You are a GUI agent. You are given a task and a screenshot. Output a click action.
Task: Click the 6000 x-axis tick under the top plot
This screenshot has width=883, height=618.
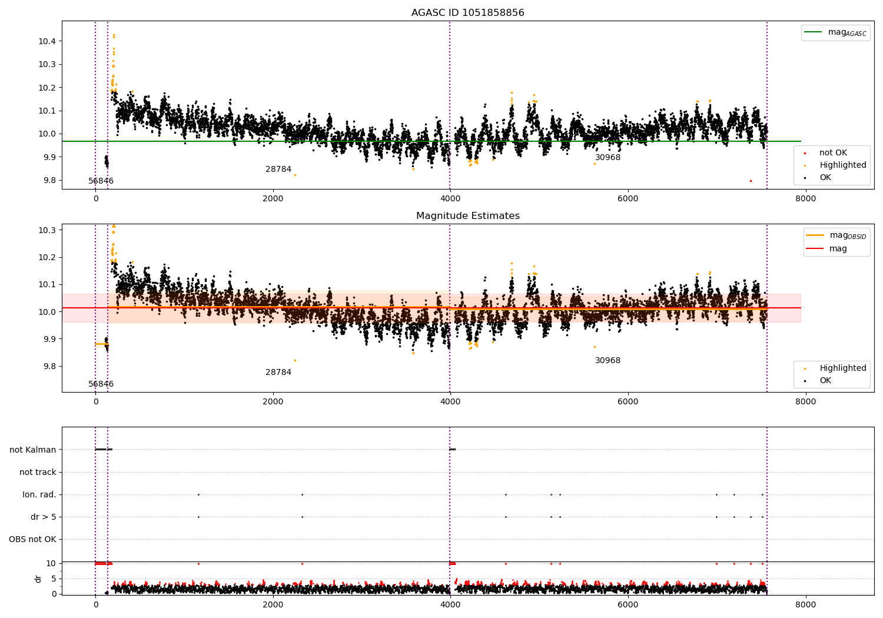(x=628, y=199)
